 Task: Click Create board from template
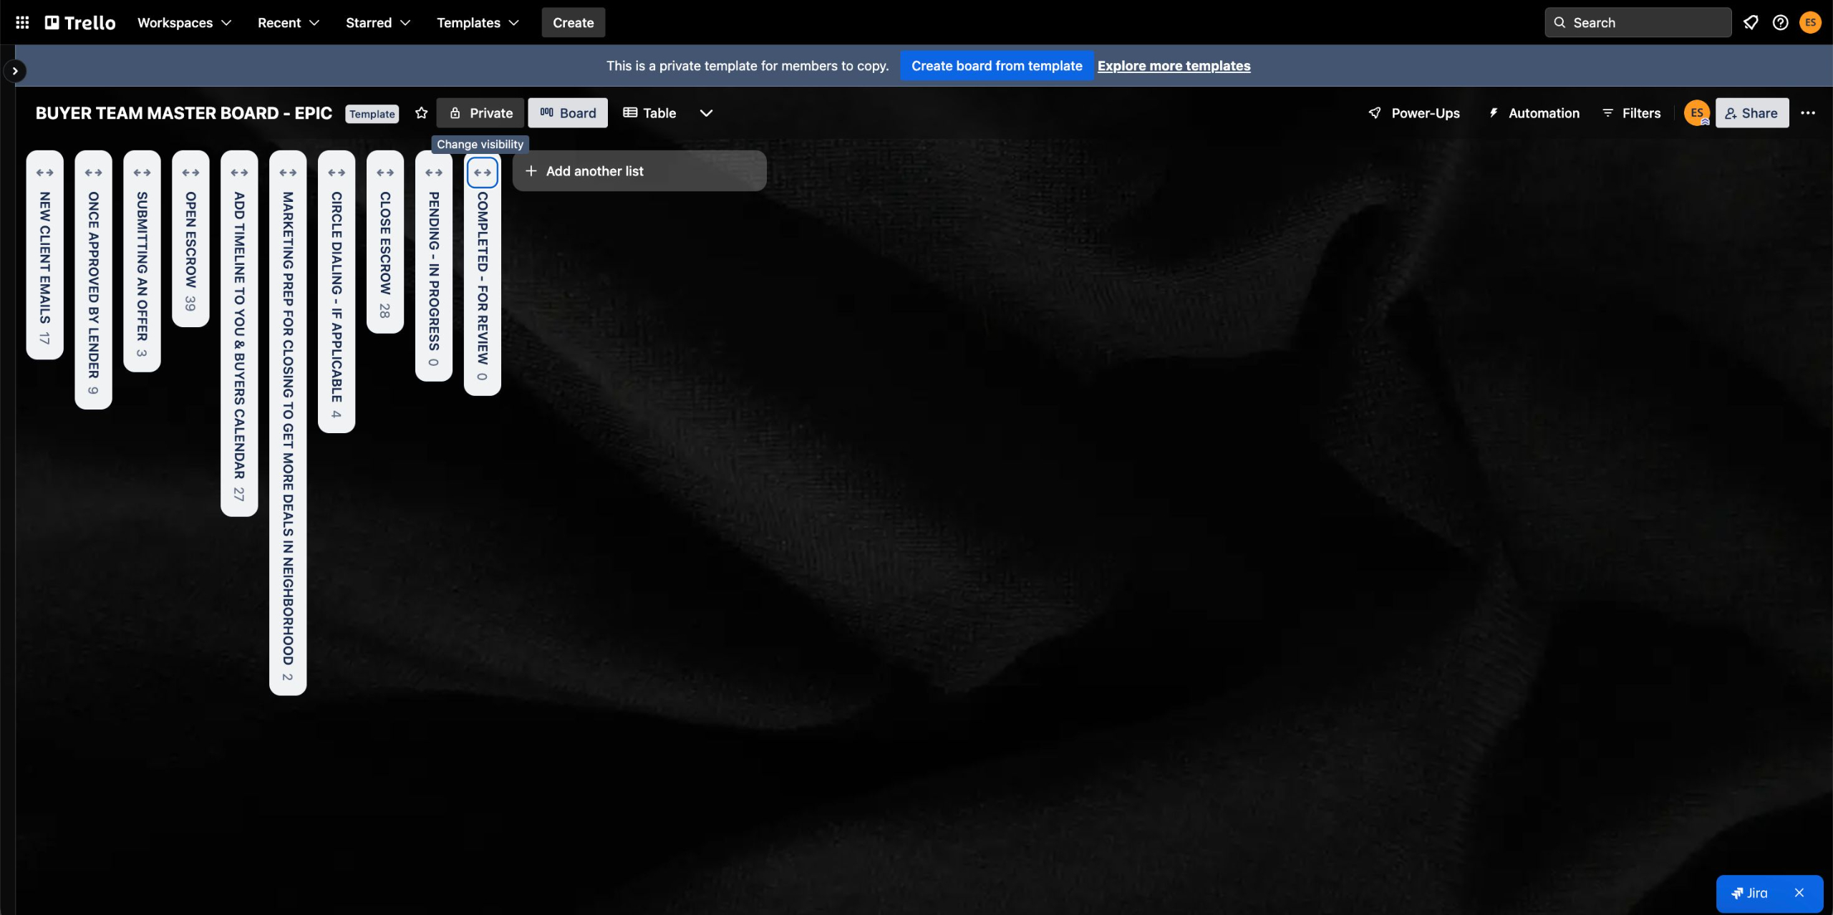996,66
